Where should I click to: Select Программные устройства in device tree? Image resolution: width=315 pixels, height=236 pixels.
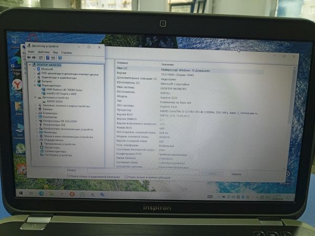point(60,144)
